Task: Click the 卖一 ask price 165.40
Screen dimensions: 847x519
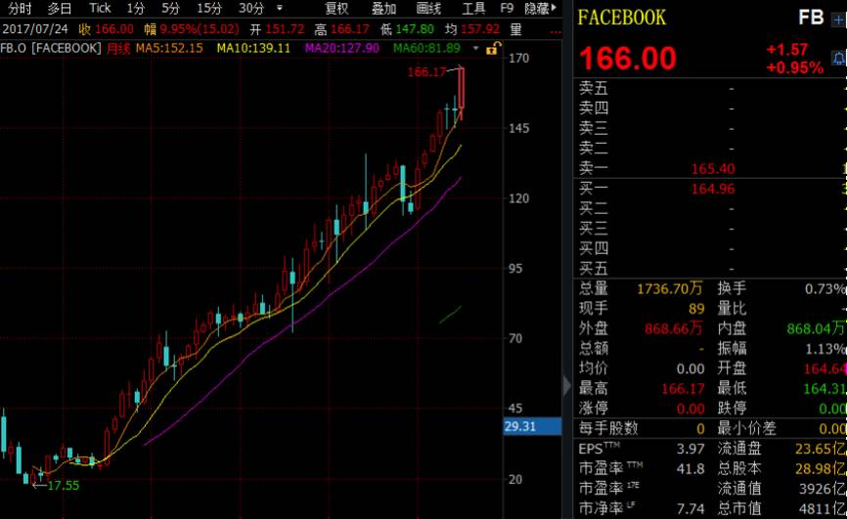Action: pyautogui.click(x=713, y=169)
